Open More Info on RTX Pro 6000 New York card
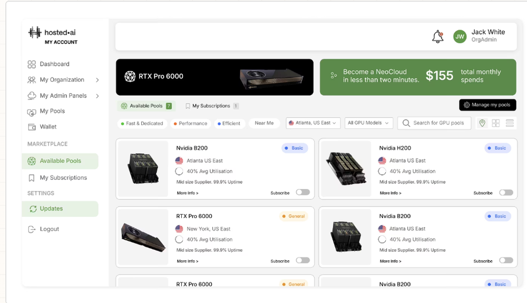The image size is (527, 303). point(188,261)
